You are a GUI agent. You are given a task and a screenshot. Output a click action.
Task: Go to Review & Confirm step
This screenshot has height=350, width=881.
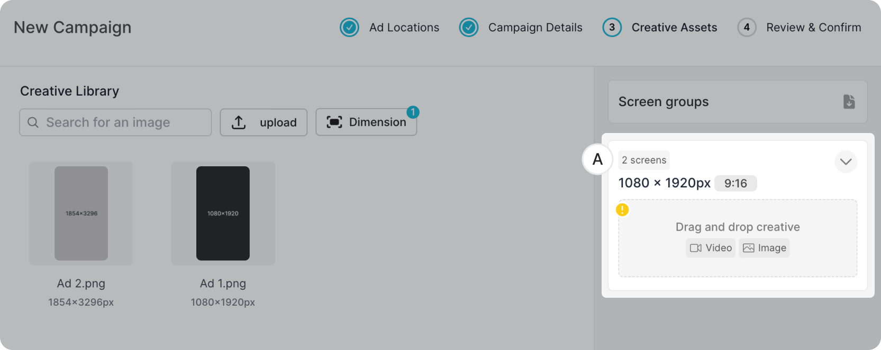(813, 27)
